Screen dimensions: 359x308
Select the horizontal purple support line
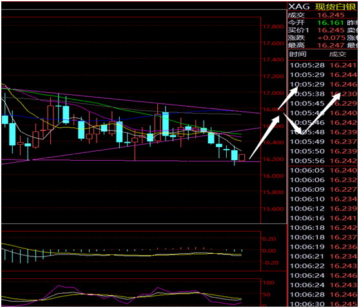(146, 161)
